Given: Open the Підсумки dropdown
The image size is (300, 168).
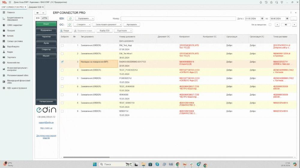Looking at the screenshot, I should click(123, 31).
